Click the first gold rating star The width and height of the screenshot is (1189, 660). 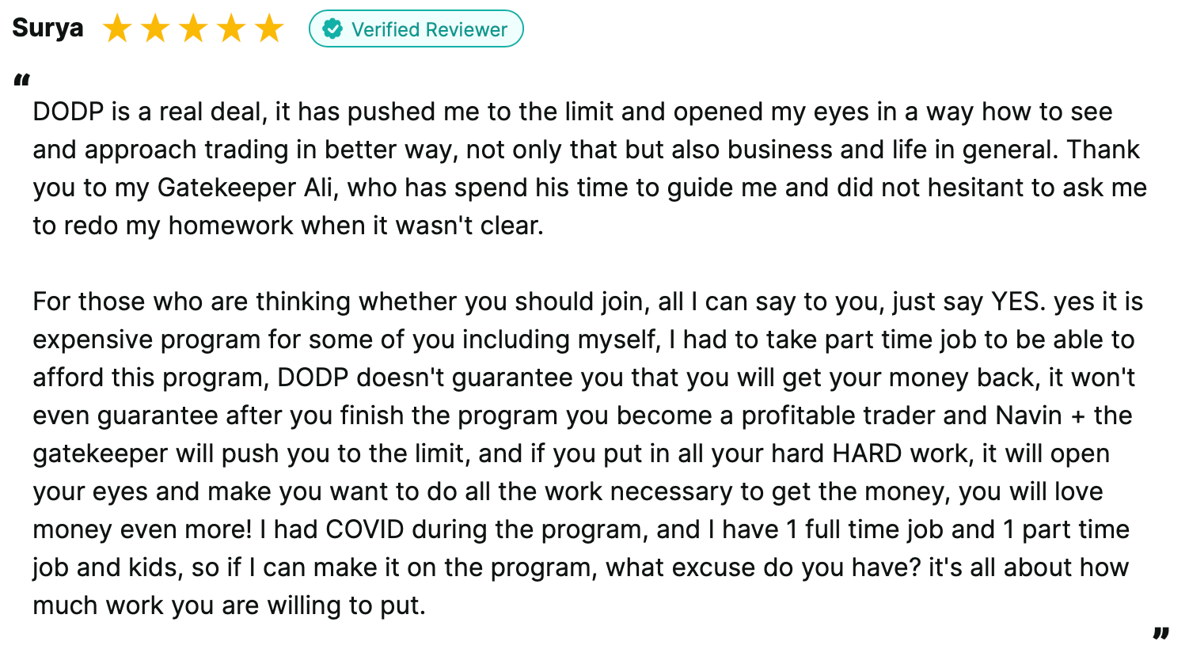pos(117,29)
